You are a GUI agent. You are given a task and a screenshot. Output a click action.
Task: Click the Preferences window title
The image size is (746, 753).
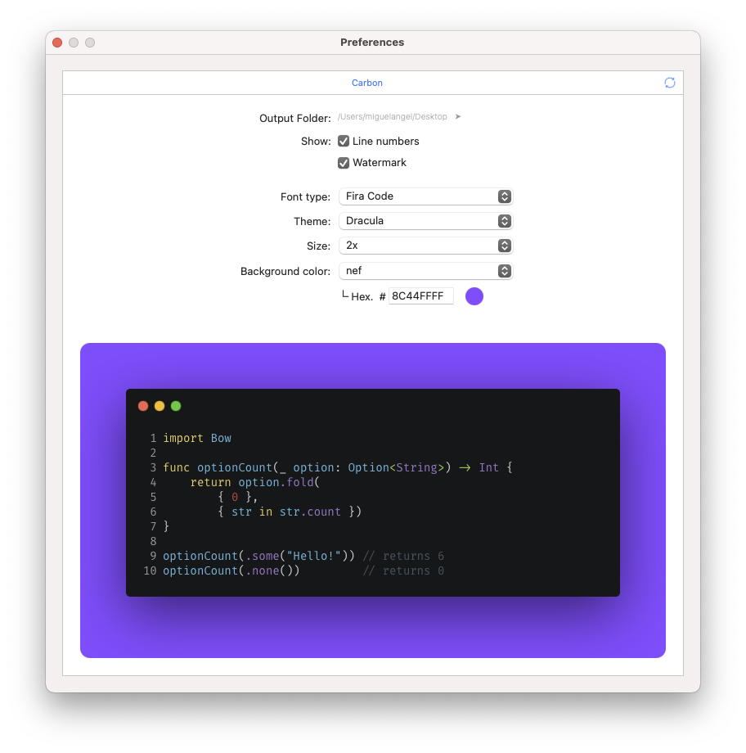[372, 43]
